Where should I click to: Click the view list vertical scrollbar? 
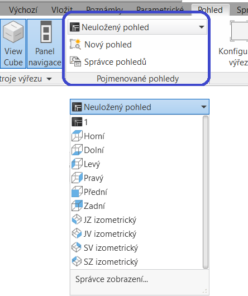(x=206, y=192)
